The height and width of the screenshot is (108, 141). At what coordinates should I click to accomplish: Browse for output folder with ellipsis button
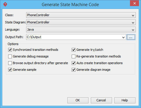pyautogui.click(x=131, y=37)
